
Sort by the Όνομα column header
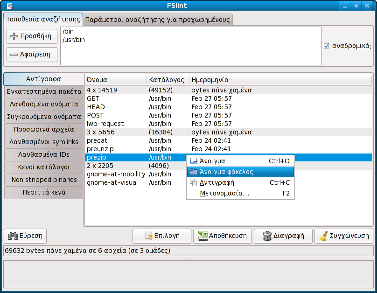point(116,80)
